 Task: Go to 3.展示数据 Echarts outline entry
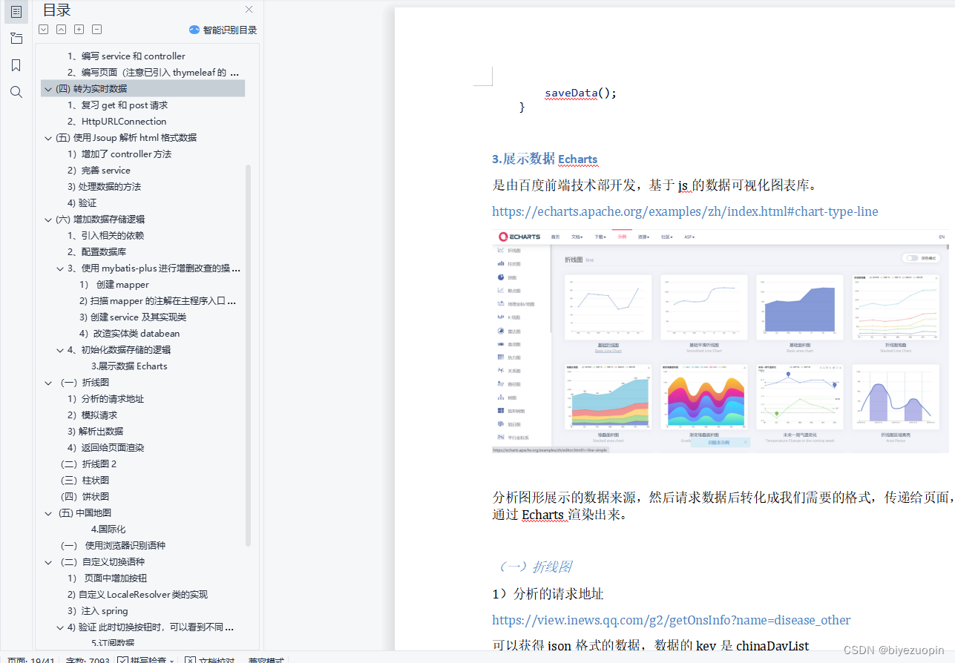tap(129, 366)
